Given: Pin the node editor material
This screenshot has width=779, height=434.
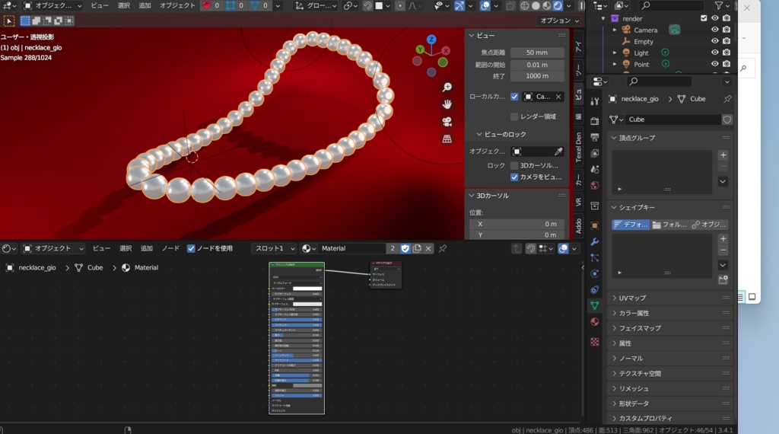Looking at the screenshot, I should 443,248.
